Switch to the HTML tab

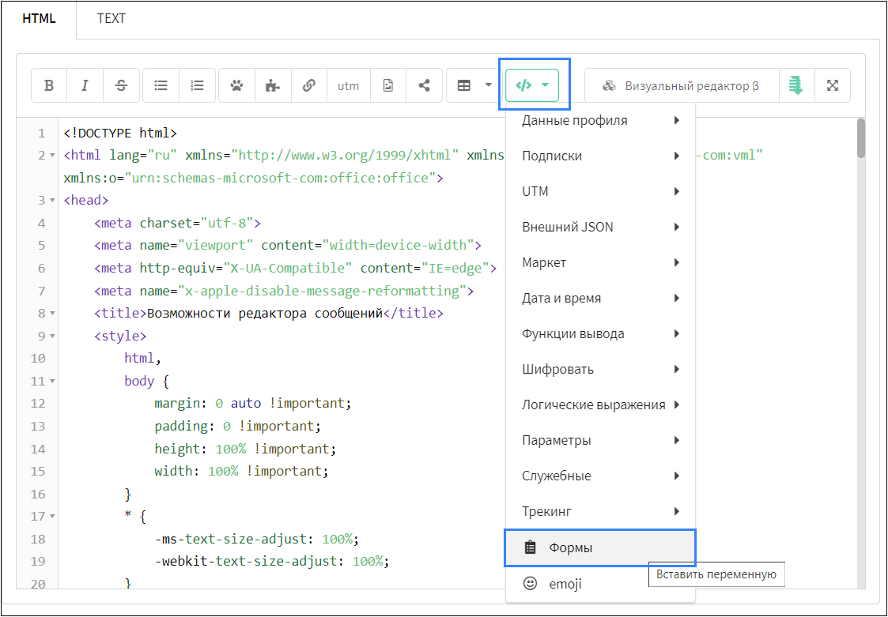(39, 19)
